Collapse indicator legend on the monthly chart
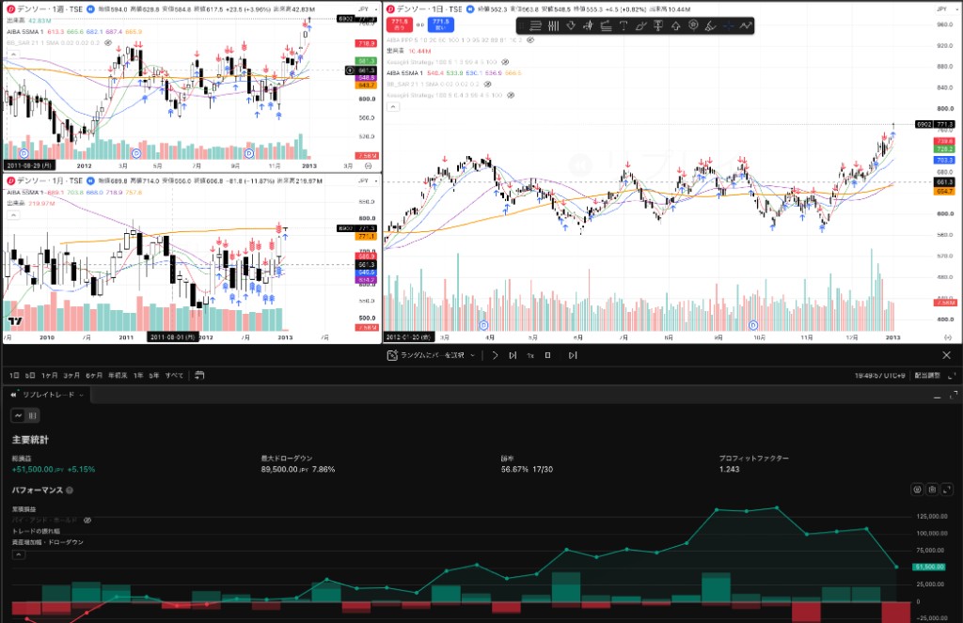The width and height of the screenshot is (963, 623). pos(13,215)
